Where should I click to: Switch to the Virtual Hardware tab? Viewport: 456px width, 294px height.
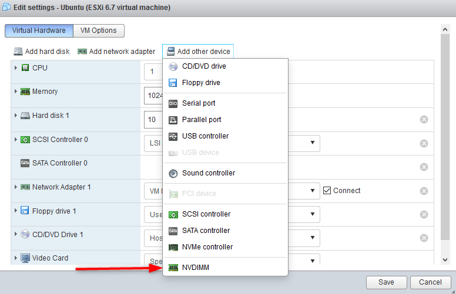[39, 31]
